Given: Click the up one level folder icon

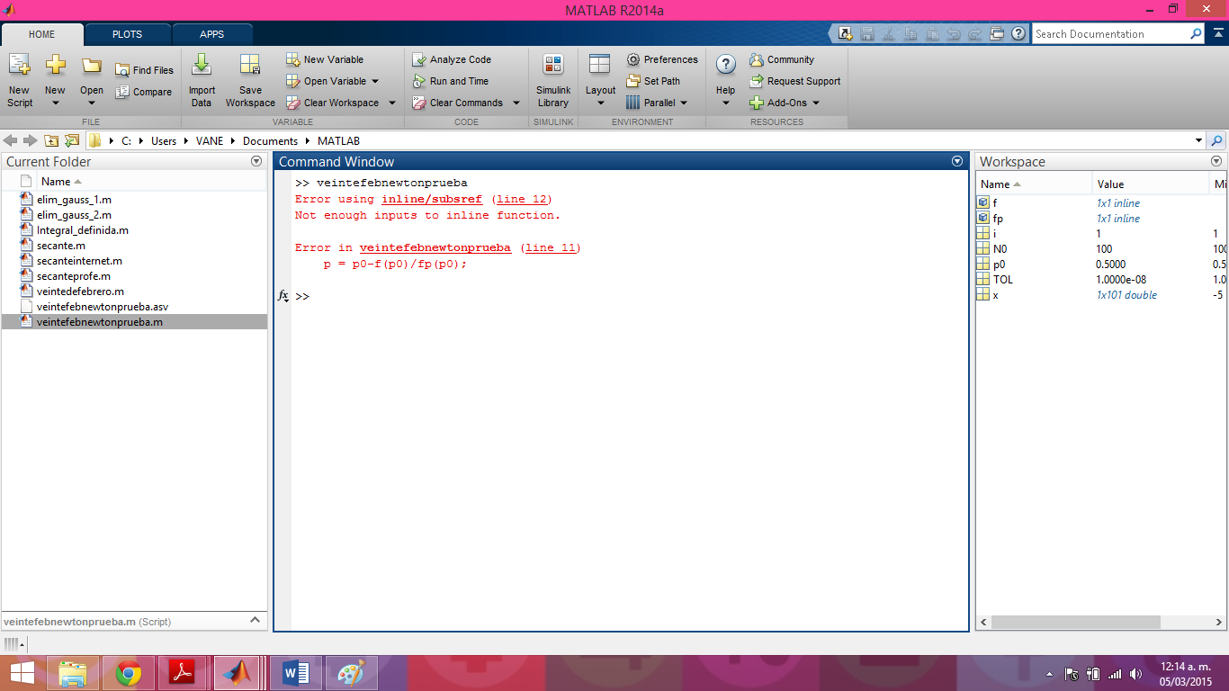Looking at the screenshot, I should click(x=51, y=140).
